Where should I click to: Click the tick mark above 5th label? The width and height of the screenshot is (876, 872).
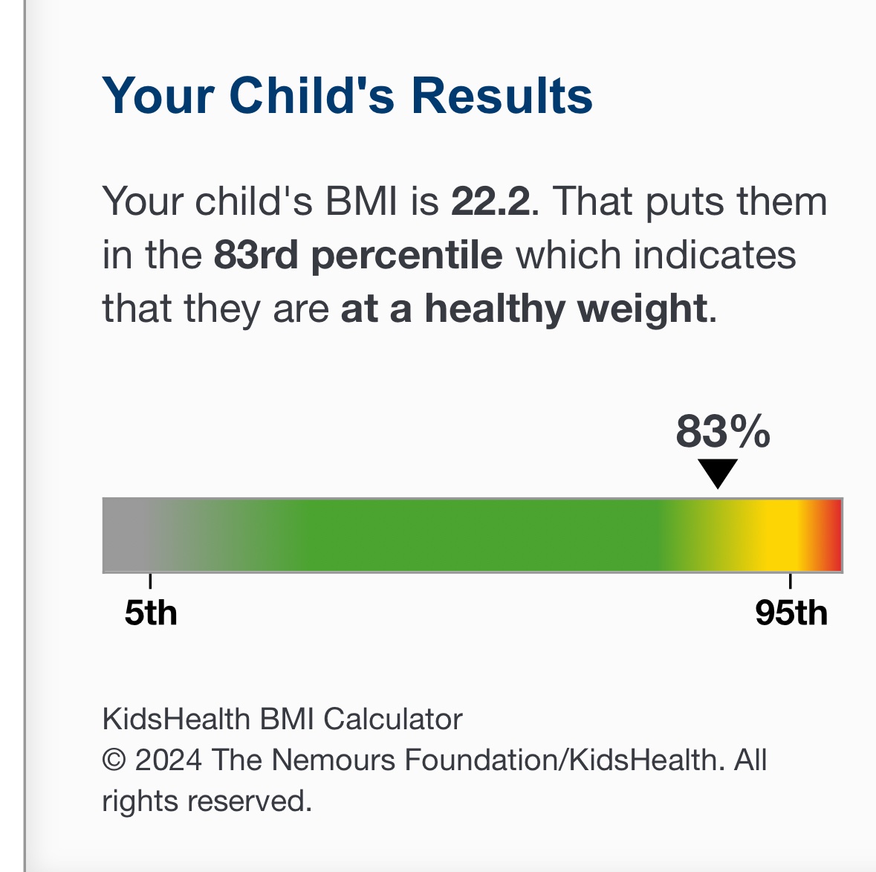(x=151, y=581)
